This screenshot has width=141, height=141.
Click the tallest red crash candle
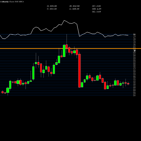click(80, 71)
